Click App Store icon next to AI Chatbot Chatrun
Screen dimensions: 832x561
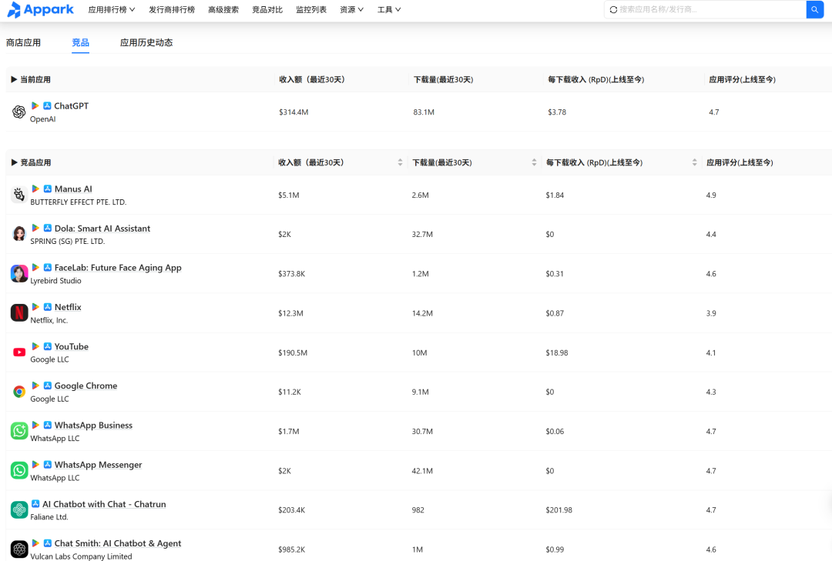35,504
